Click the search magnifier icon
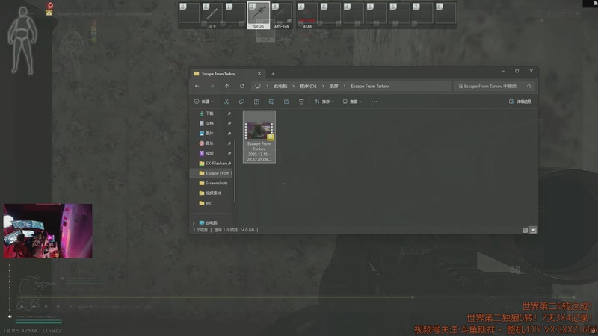 [529, 86]
